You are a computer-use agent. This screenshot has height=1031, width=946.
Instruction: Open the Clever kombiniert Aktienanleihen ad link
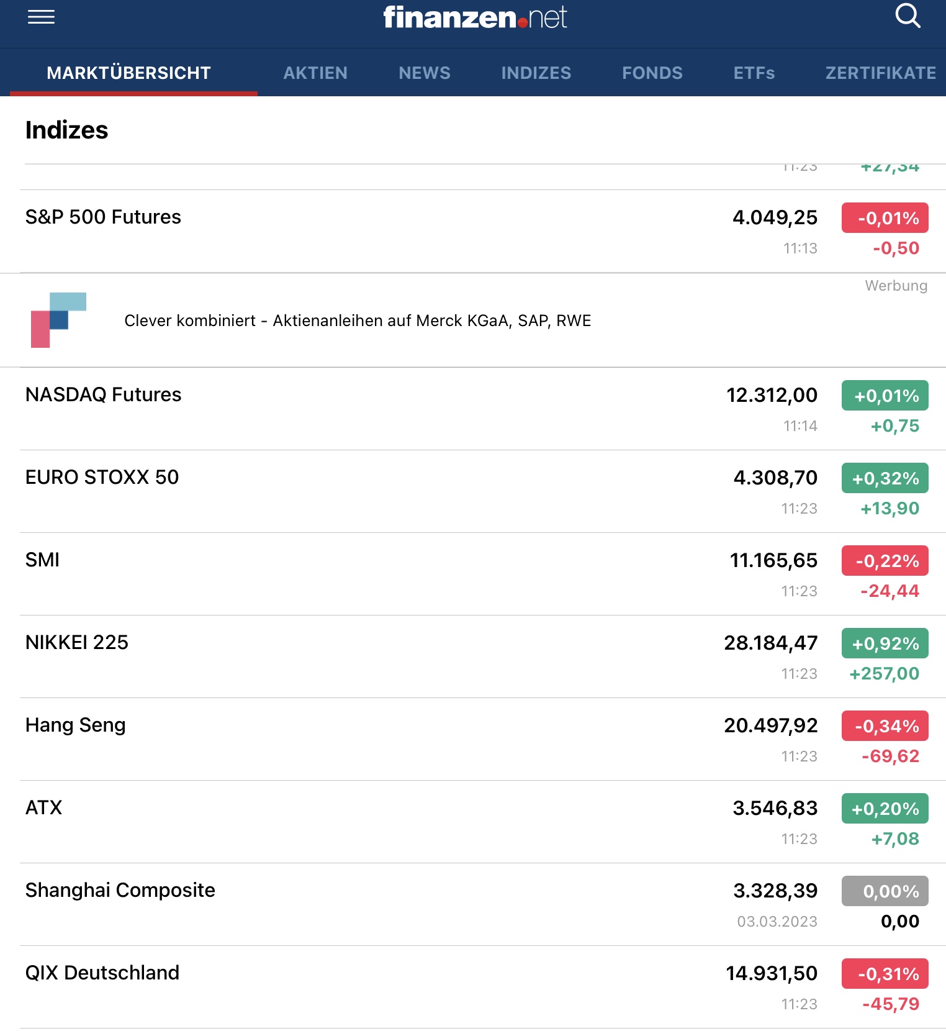tap(358, 320)
